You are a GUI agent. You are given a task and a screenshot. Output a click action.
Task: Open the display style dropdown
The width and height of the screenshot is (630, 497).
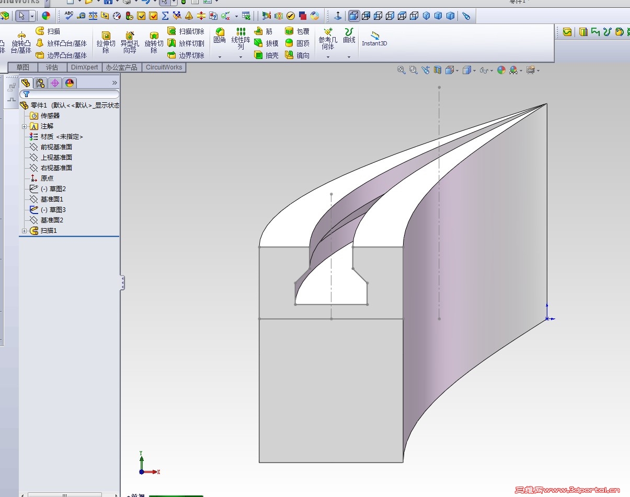pos(469,70)
